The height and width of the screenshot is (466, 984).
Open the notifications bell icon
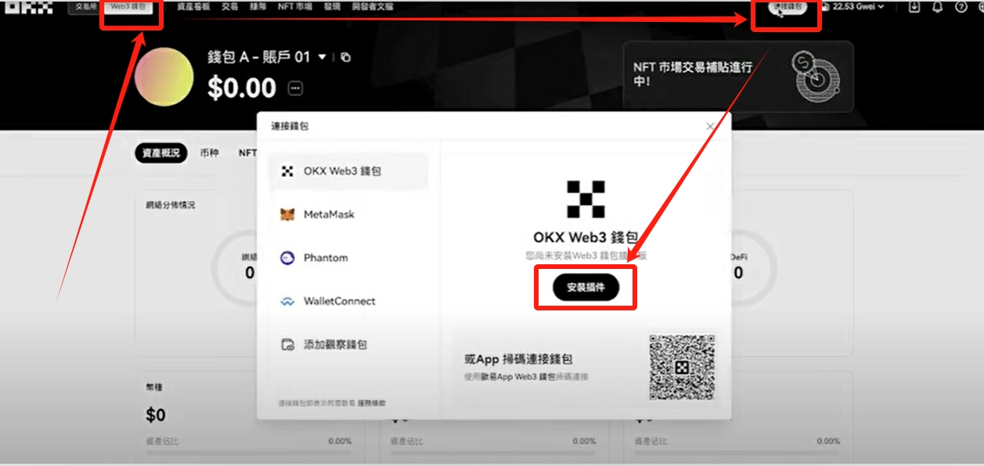pos(938,6)
